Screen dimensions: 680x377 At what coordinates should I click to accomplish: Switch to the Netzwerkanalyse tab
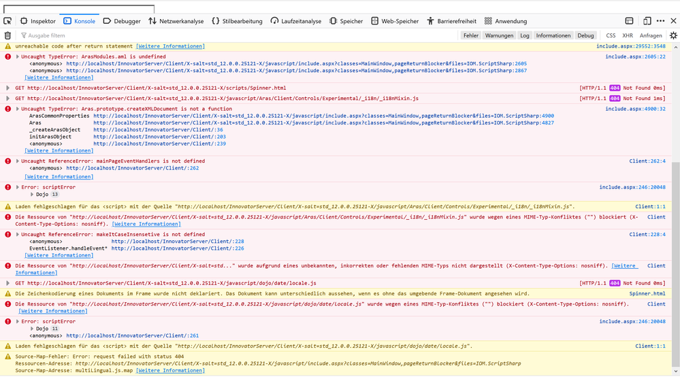176,21
